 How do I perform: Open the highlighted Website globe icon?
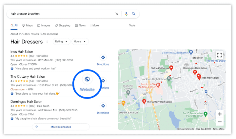87,79
